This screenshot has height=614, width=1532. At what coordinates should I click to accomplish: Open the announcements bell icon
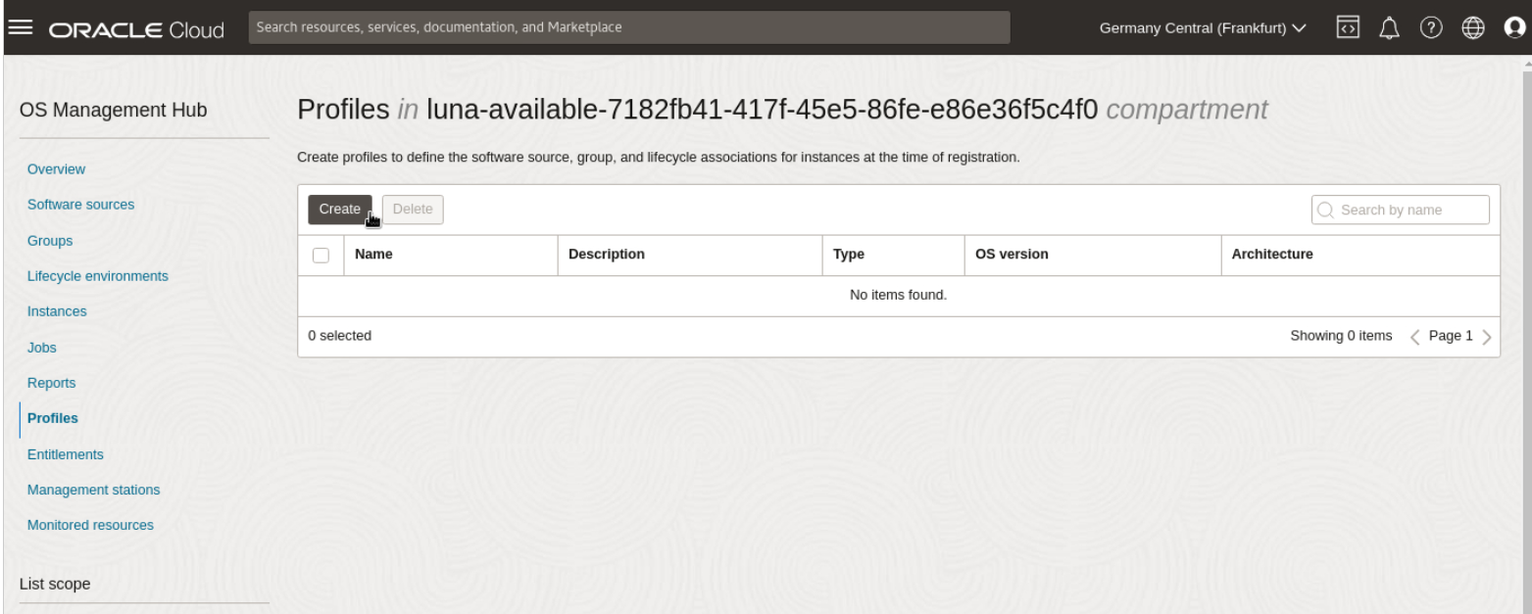coord(1391,27)
